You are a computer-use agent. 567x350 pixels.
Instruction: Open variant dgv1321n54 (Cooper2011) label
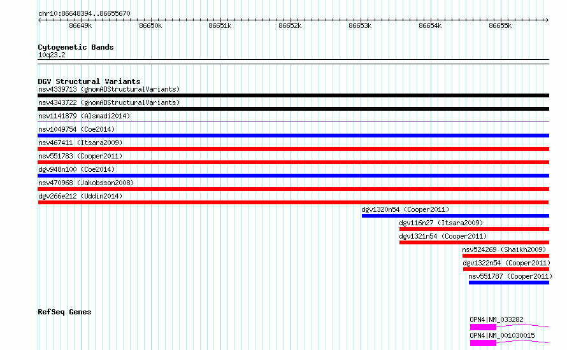tap(443, 236)
